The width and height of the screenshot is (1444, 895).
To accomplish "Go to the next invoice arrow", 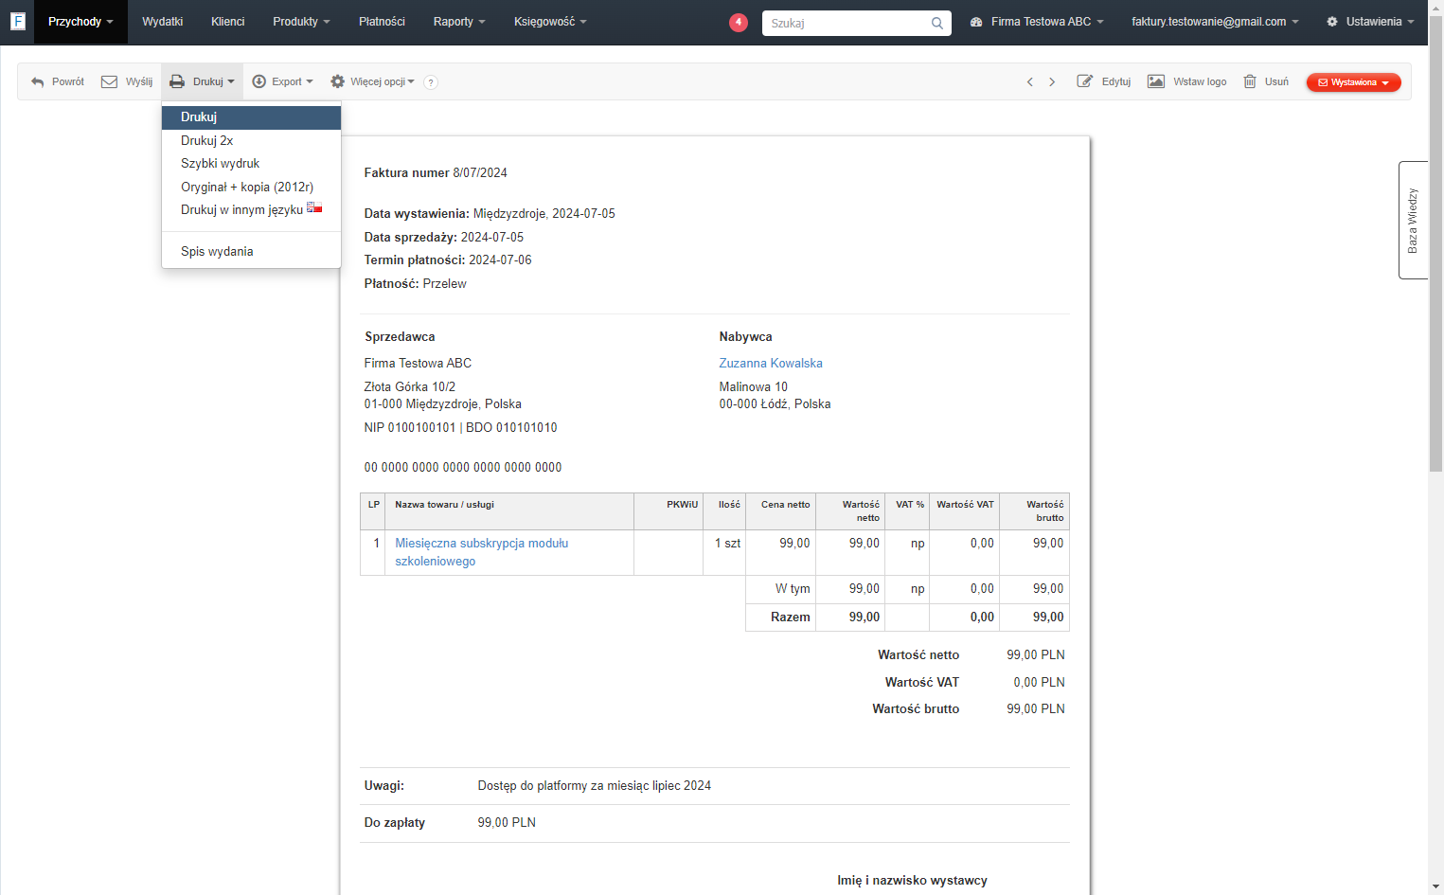I will point(1052,82).
